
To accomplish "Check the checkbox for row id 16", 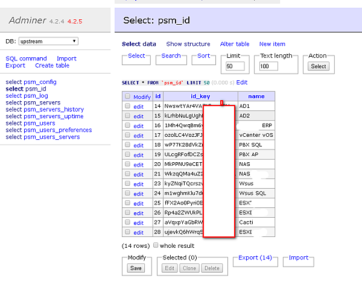I will click(127, 125).
